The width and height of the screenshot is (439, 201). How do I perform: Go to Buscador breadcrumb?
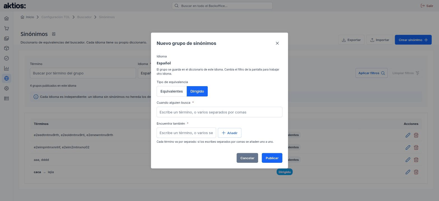pyautogui.click(x=84, y=17)
